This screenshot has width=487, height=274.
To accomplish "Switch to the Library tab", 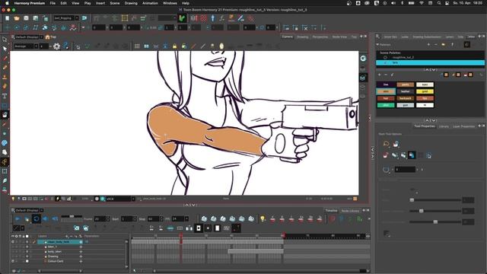I will (444, 126).
